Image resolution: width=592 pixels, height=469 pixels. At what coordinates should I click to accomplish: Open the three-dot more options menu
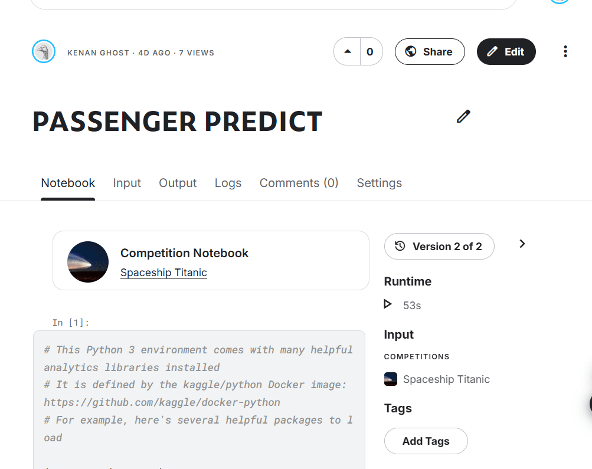click(x=565, y=52)
